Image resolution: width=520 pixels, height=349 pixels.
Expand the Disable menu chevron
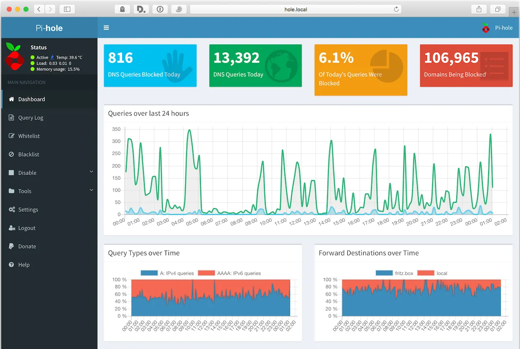pyautogui.click(x=91, y=172)
